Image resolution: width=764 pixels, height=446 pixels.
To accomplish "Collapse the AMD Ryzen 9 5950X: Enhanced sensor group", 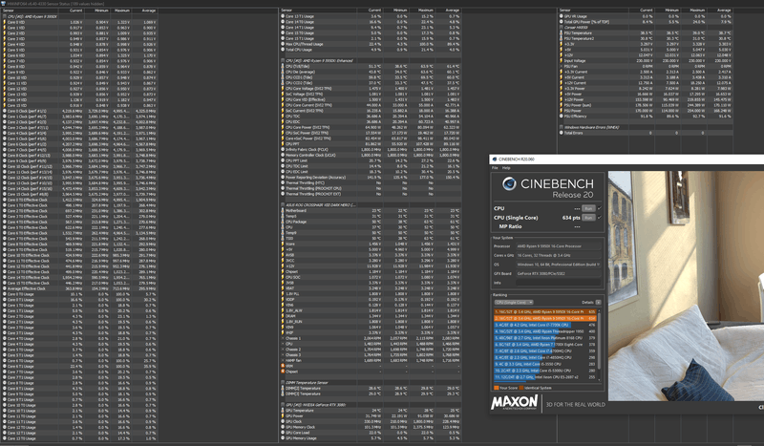I will [283, 60].
